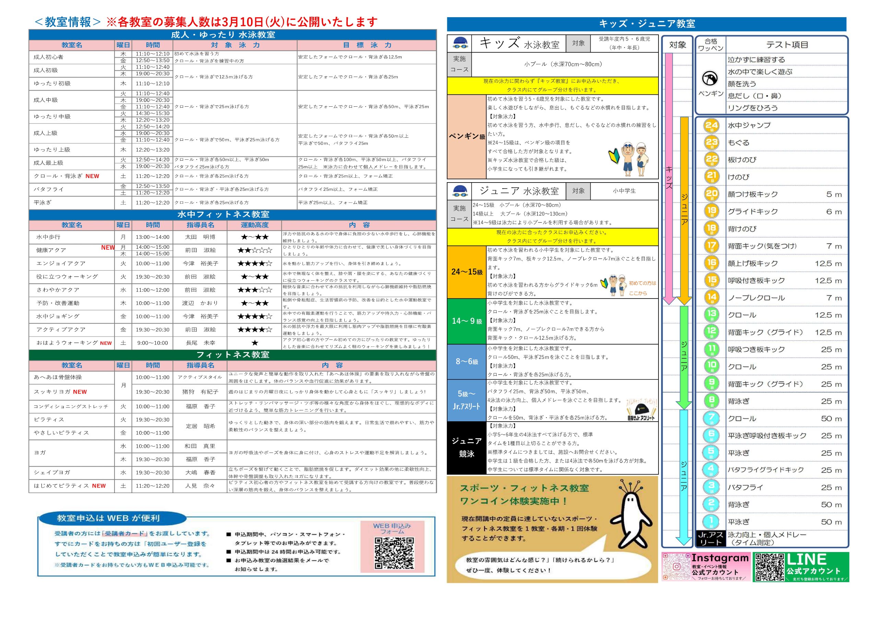Click the black ジュニア競泳 block

pyautogui.click(x=466, y=448)
